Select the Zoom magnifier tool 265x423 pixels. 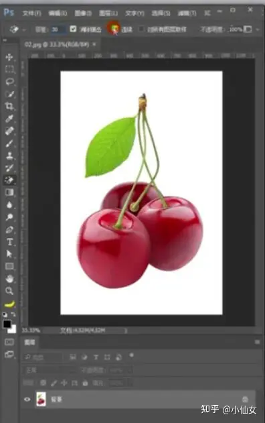(x=9, y=291)
